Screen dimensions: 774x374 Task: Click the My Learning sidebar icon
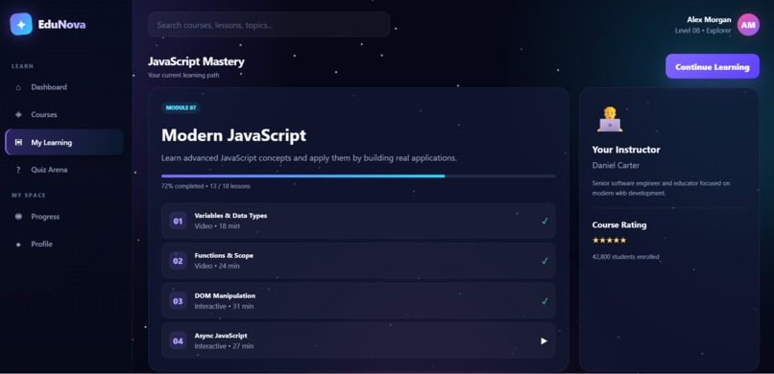[19, 142]
